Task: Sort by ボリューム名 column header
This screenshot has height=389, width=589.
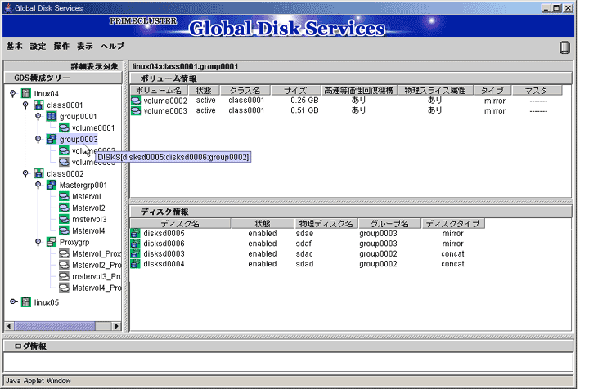Action: tap(158, 91)
